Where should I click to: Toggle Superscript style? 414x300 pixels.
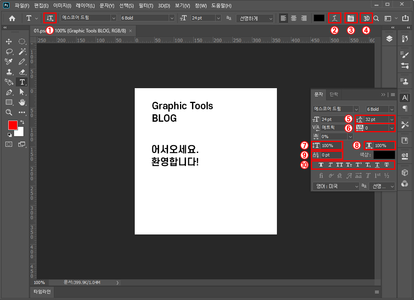(359, 165)
